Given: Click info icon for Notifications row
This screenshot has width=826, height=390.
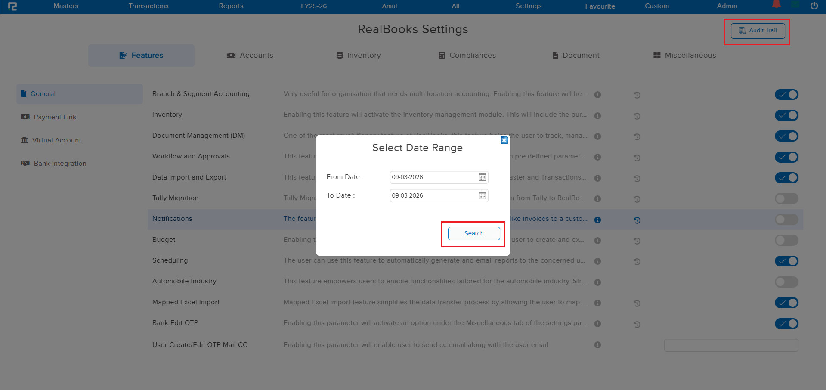Looking at the screenshot, I should (597, 220).
